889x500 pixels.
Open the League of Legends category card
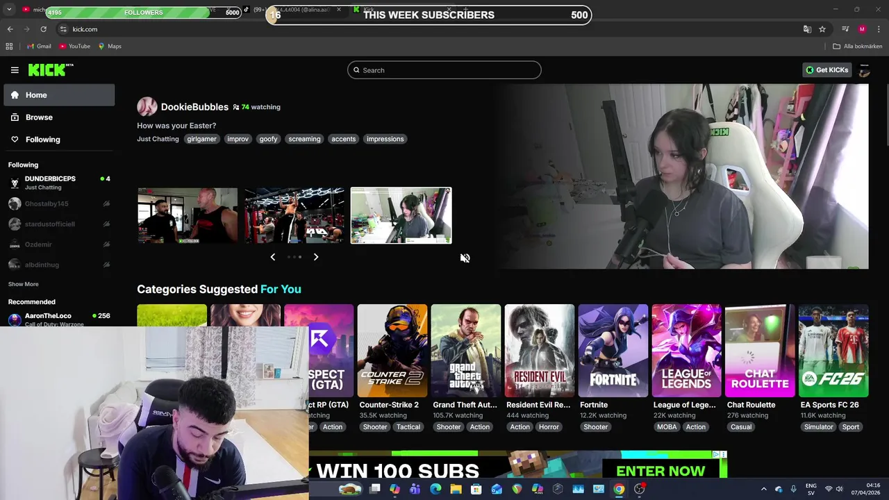click(x=687, y=351)
